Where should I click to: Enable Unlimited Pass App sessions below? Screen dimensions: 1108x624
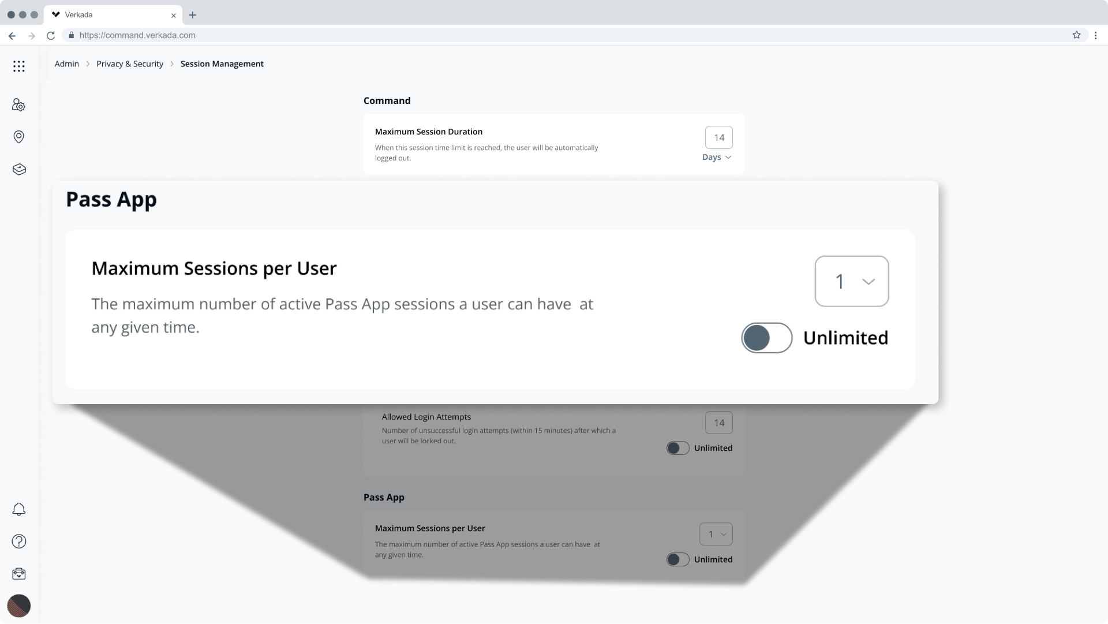676,559
